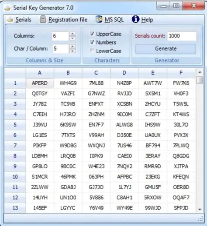Click cell BF794
The height and width of the screenshot is (226, 207).
(153, 146)
